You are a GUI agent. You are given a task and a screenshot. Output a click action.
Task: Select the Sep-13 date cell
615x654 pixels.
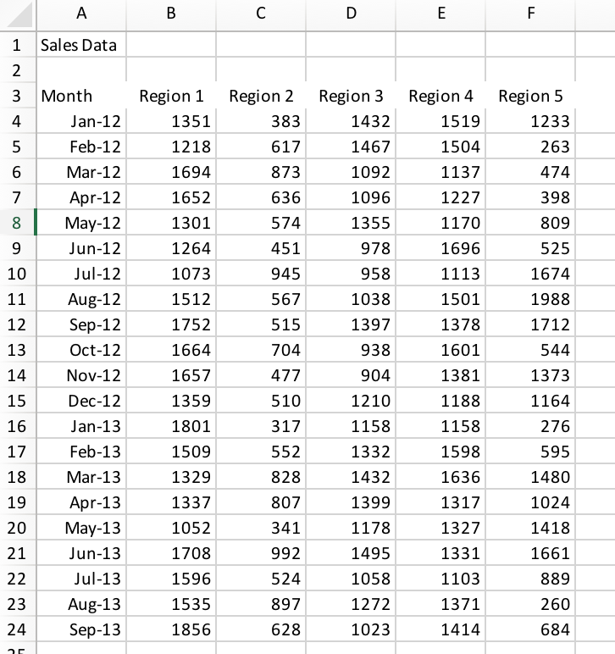81,629
